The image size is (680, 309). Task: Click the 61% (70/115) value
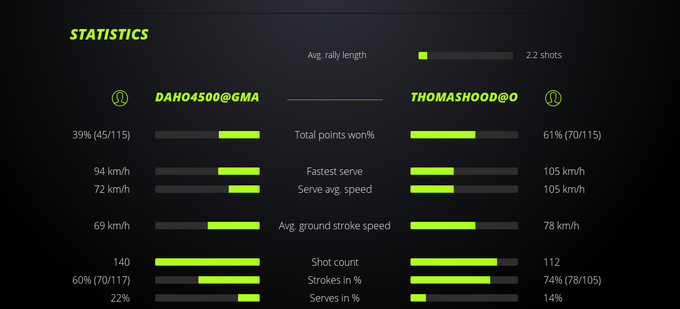coord(570,135)
